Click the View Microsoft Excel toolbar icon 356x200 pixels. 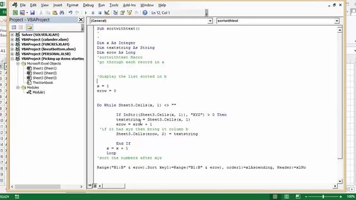click(x=15, y=13)
